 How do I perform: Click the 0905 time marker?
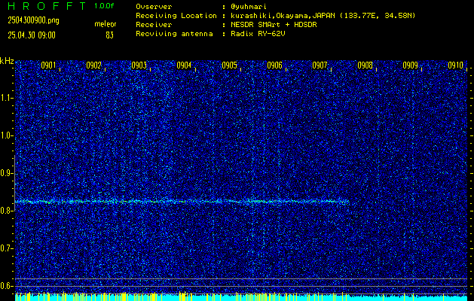(x=229, y=65)
